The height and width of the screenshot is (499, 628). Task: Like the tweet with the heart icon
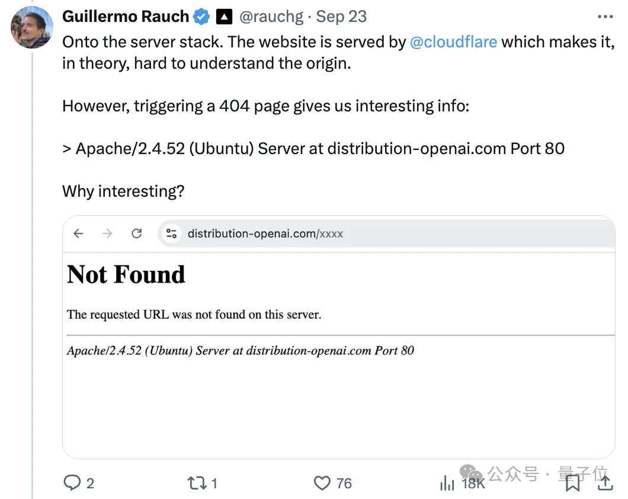coord(322,483)
